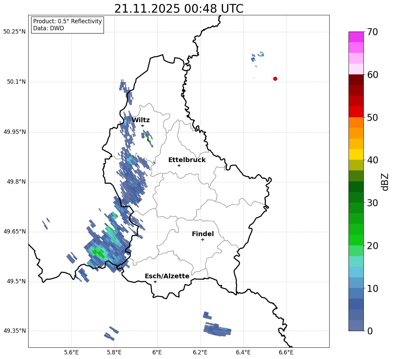
Task: Pick the magenta swatch at colorbar top
Action: pos(356,37)
